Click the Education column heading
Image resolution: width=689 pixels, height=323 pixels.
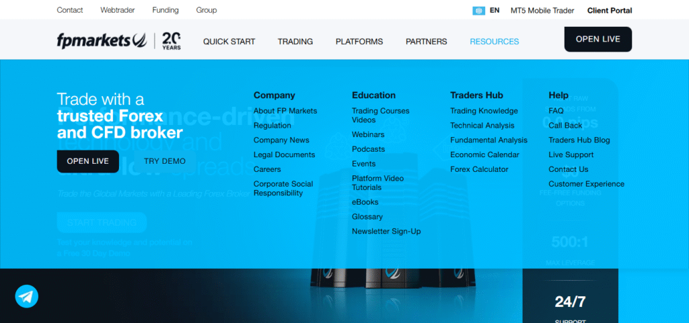tap(373, 95)
